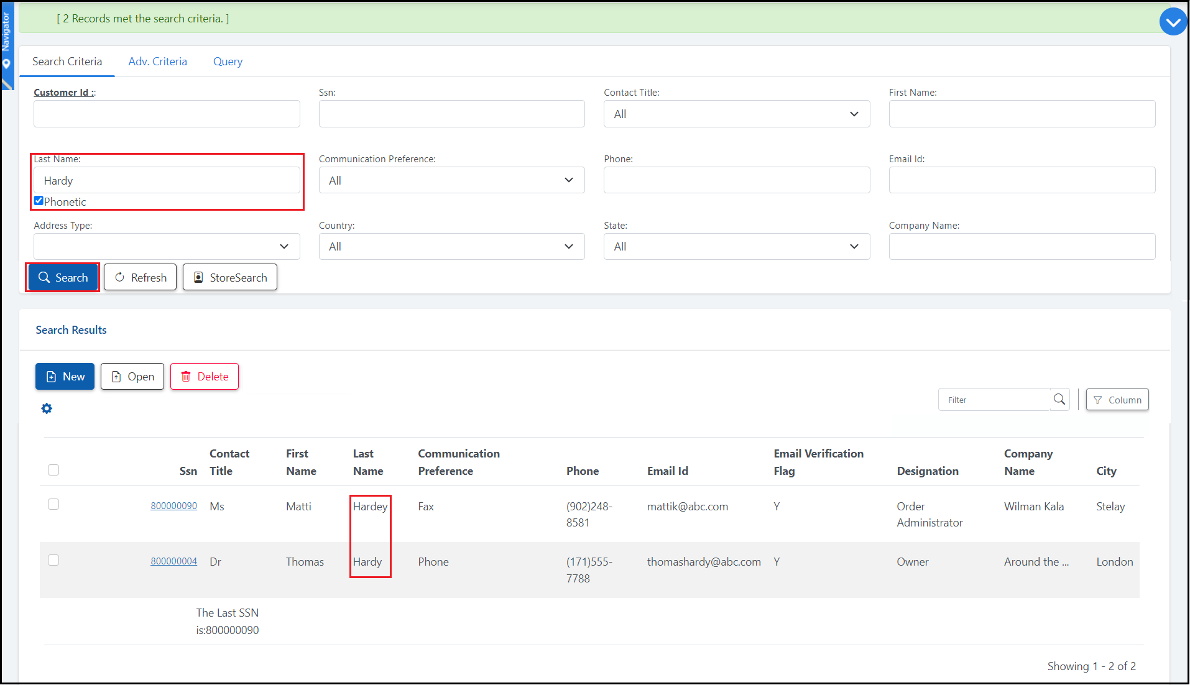
Task: Click the thomashardy@abc.com email cell
Action: (704, 562)
